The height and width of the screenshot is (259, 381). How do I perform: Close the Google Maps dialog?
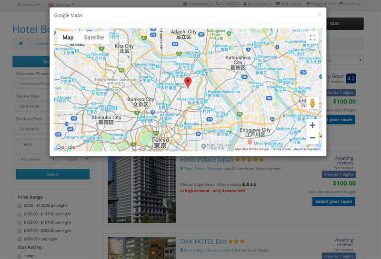click(x=320, y=15)
